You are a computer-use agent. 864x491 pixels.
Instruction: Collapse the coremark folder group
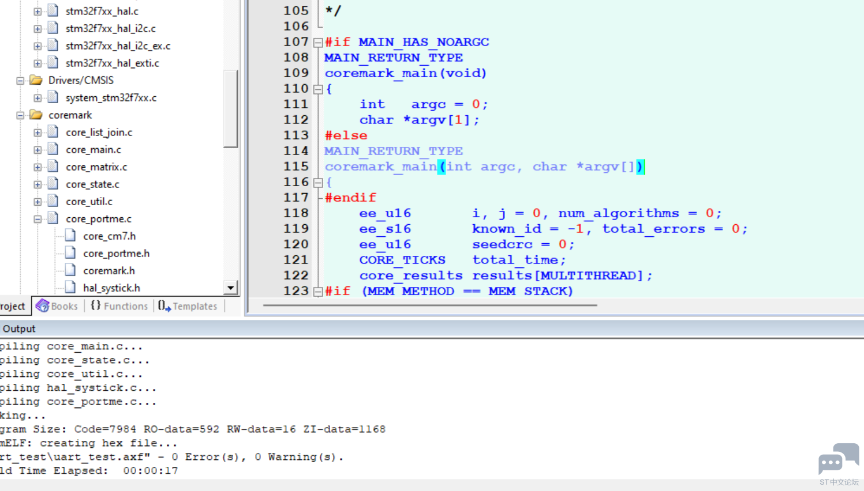click(20, 115)
